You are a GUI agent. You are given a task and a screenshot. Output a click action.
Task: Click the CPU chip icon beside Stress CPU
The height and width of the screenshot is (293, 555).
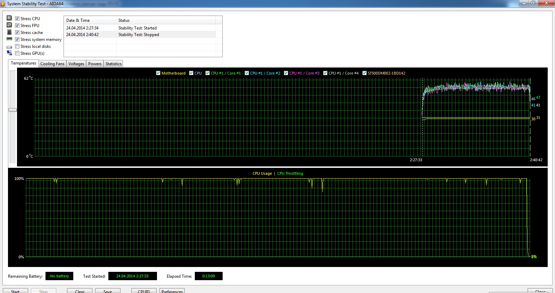(x=9, y=18)
